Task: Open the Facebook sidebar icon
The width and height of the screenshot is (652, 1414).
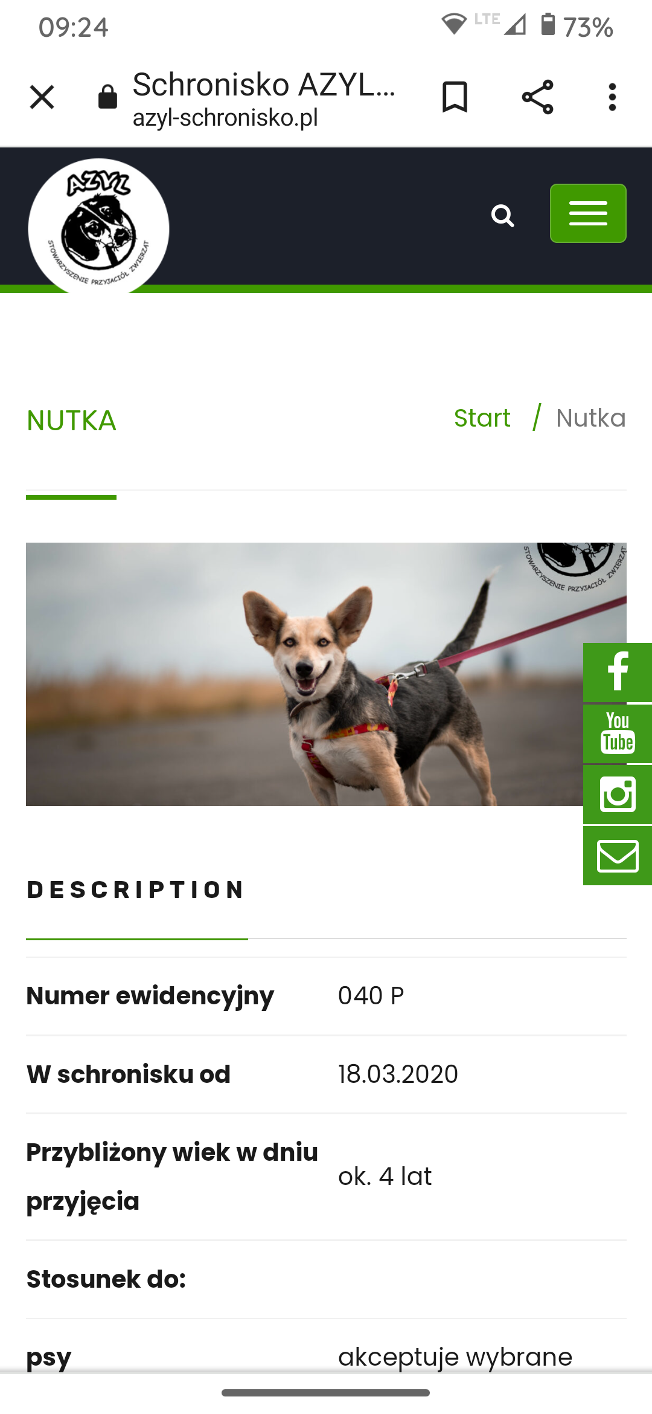Action: [618, 672]
